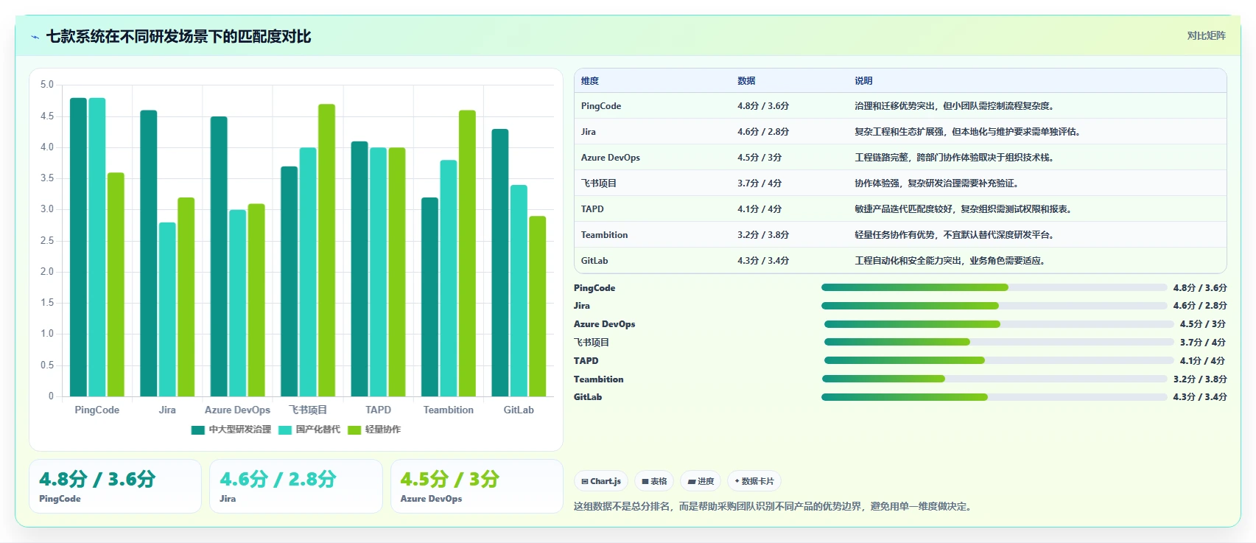Click the 4.1分 / 4分 value in the table
This screenshot has height=543, width=1256.
click(x=759, y=209)
